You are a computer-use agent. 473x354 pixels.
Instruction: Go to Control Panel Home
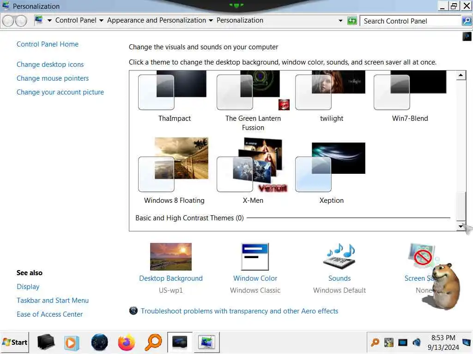[x=48, y=44]
